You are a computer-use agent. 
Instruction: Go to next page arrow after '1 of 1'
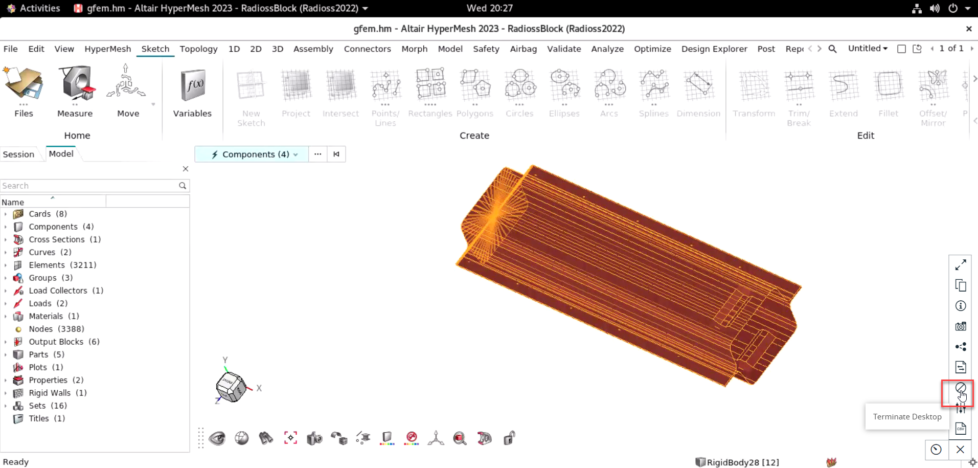click(972, 49)
